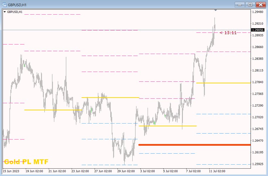Click the 1.25925 price scale value
Image resolution: width=268 pixels, height=176 pixels.
(x=258, y=164)
